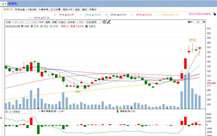Screen dimensions: 217x136
Task: Click the 60MA 312.93 legend
Action: point(141,15)
